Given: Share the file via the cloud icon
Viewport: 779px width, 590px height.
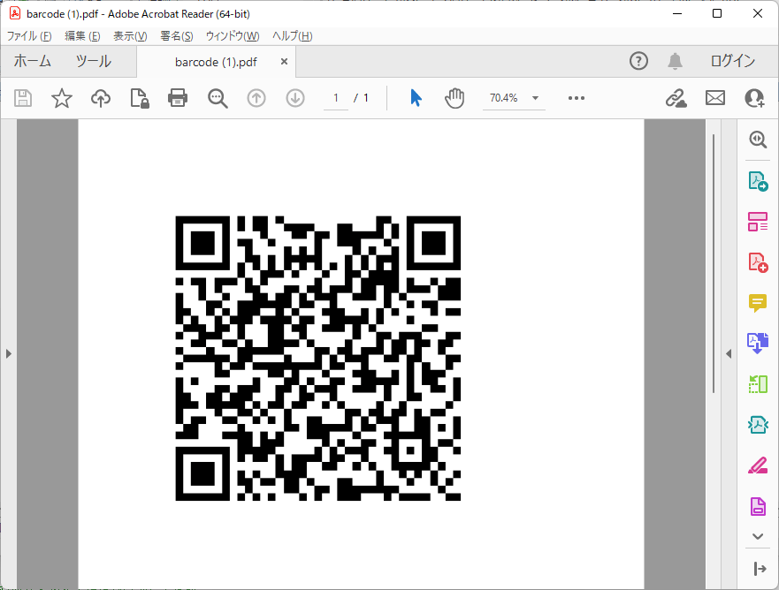Looking at the screenshot, I should point(101,98).
